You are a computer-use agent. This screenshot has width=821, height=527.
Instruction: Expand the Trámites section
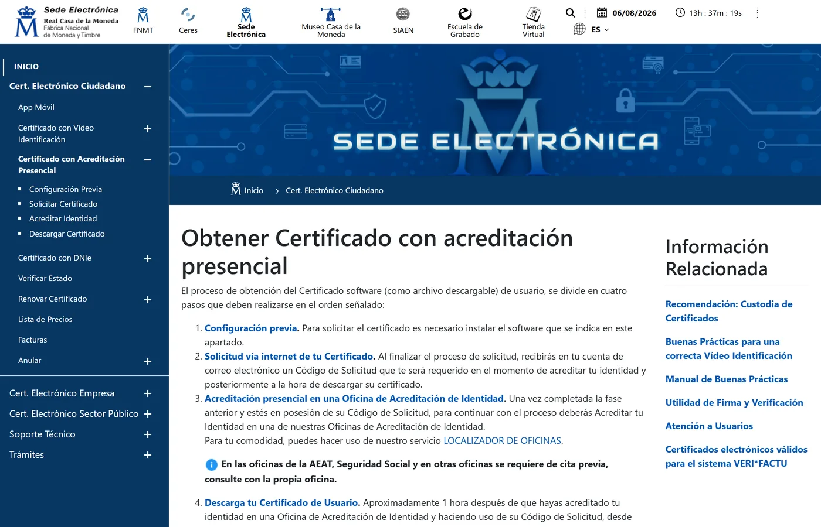coord(148,455)
